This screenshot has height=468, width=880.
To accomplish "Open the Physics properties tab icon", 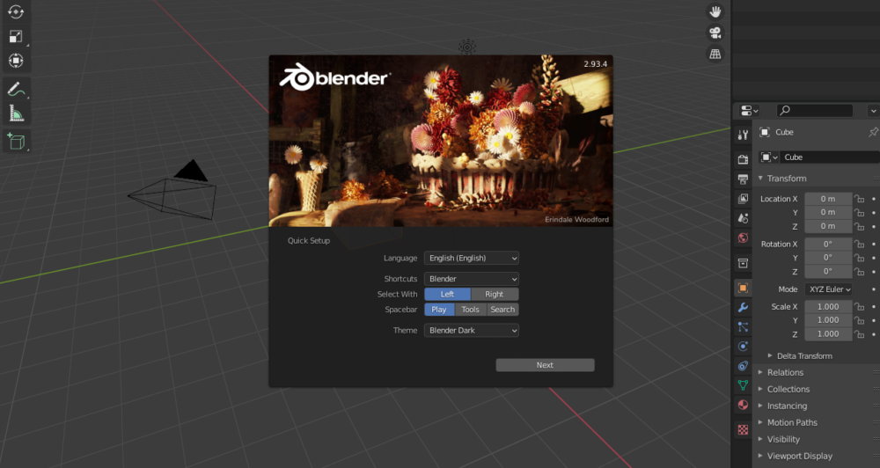I will [743, 347].
